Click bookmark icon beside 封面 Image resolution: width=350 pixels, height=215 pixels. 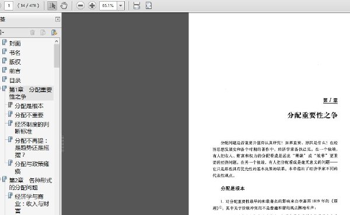(x=5, y=43)
